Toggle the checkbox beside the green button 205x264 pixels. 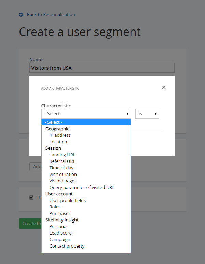tap(31, 197)
